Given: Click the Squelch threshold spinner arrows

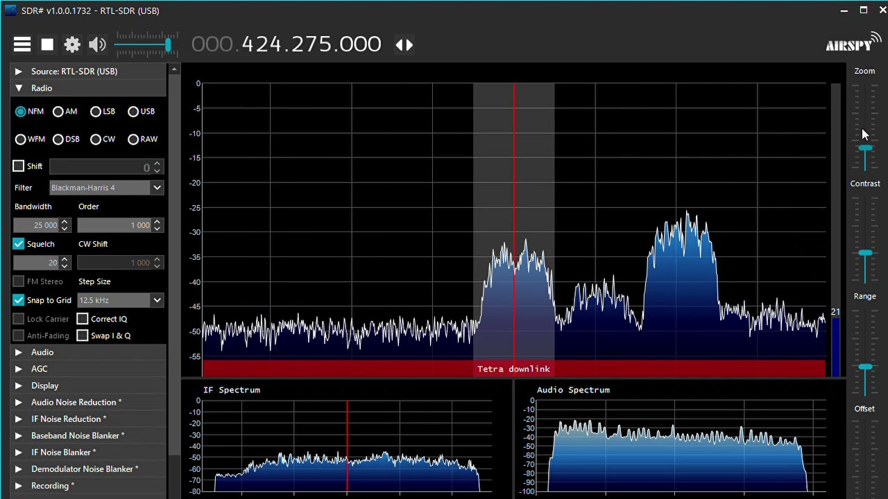Looking at the screenshot, I should tap(65, 263).
